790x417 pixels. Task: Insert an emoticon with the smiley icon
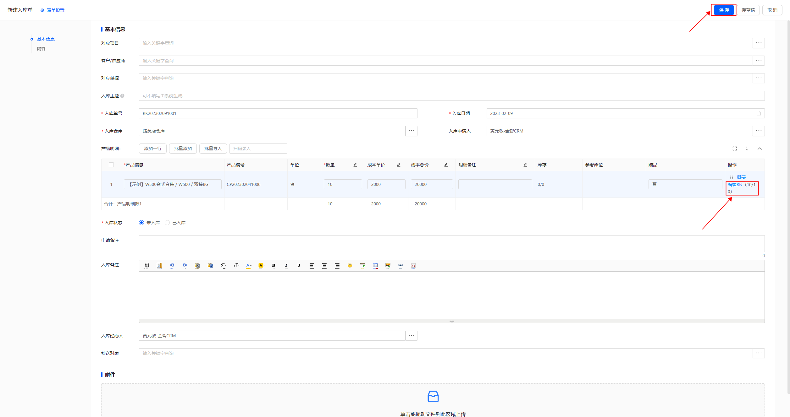[x=350, y=266]
